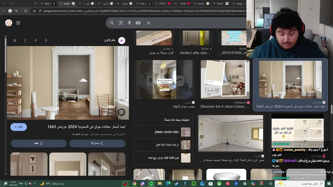Click the ENG language indicator
This screenshot has height=187, width=333.
click(21, 184)
